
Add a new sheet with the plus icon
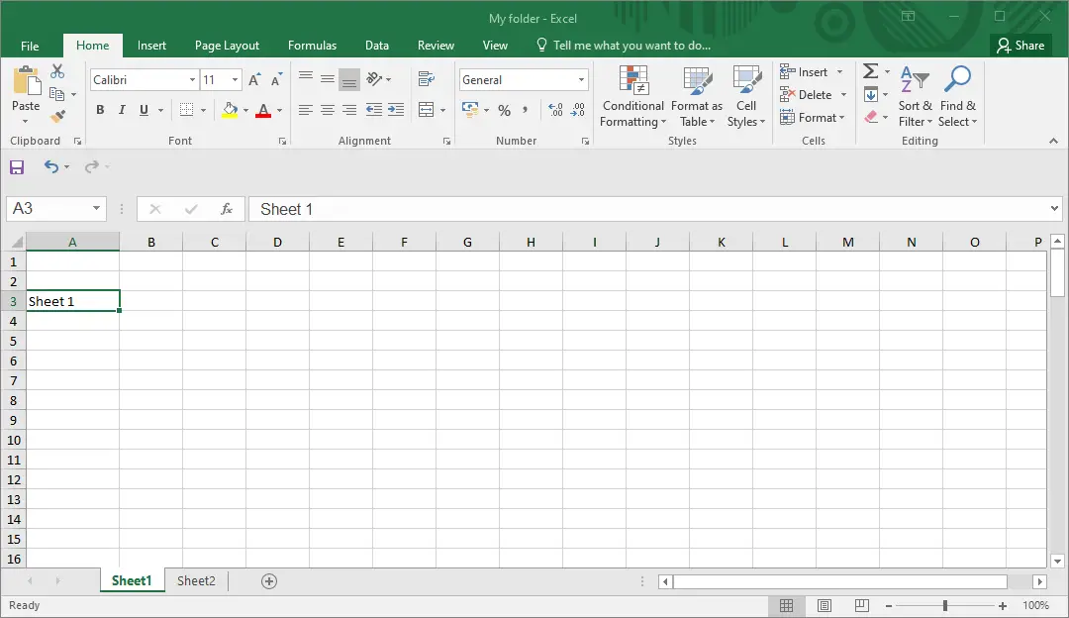(x=269, y=581)
